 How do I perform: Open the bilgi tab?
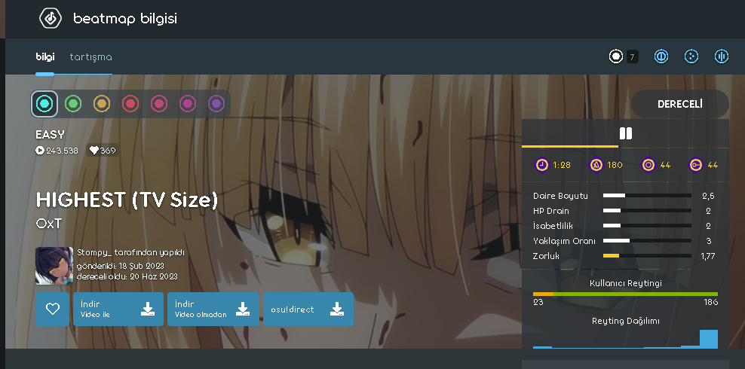(45, 57)
